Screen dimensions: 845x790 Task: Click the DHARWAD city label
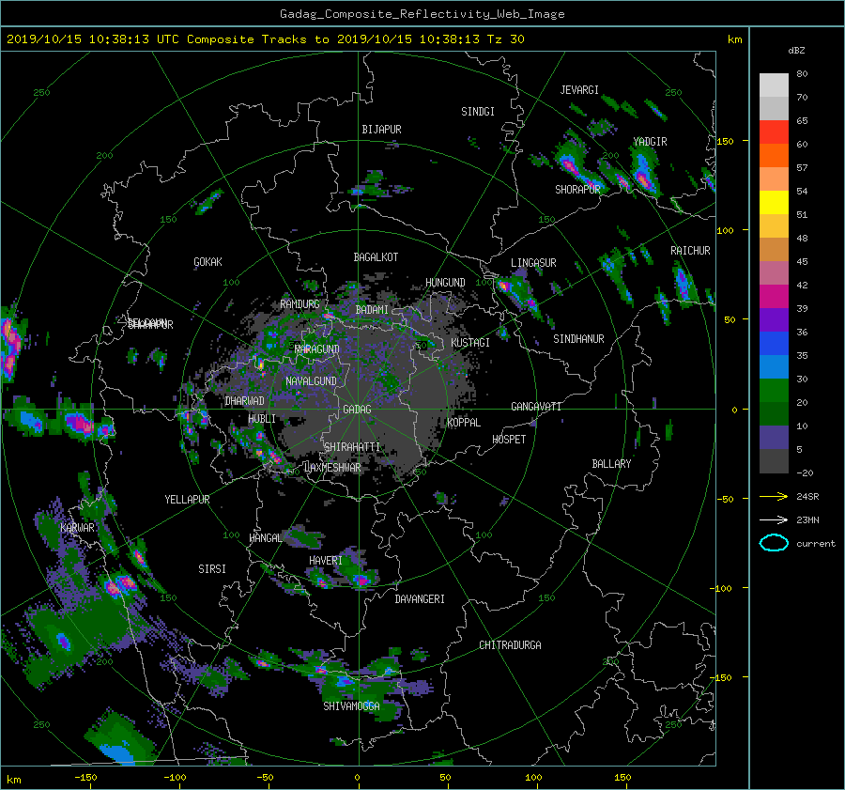[x=245, y=401]
